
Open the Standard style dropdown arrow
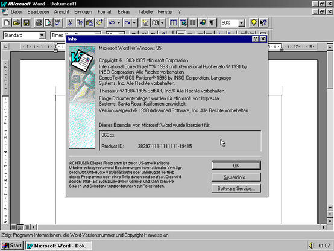click(x=42, y=35)
